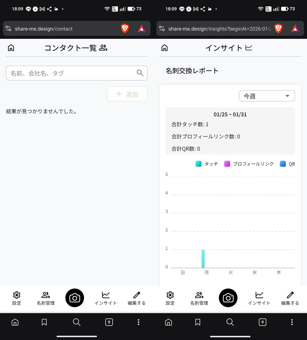Expand the 今週 period dropdown
The width and height of the screenshot is (307, 340).
[267, 96]
